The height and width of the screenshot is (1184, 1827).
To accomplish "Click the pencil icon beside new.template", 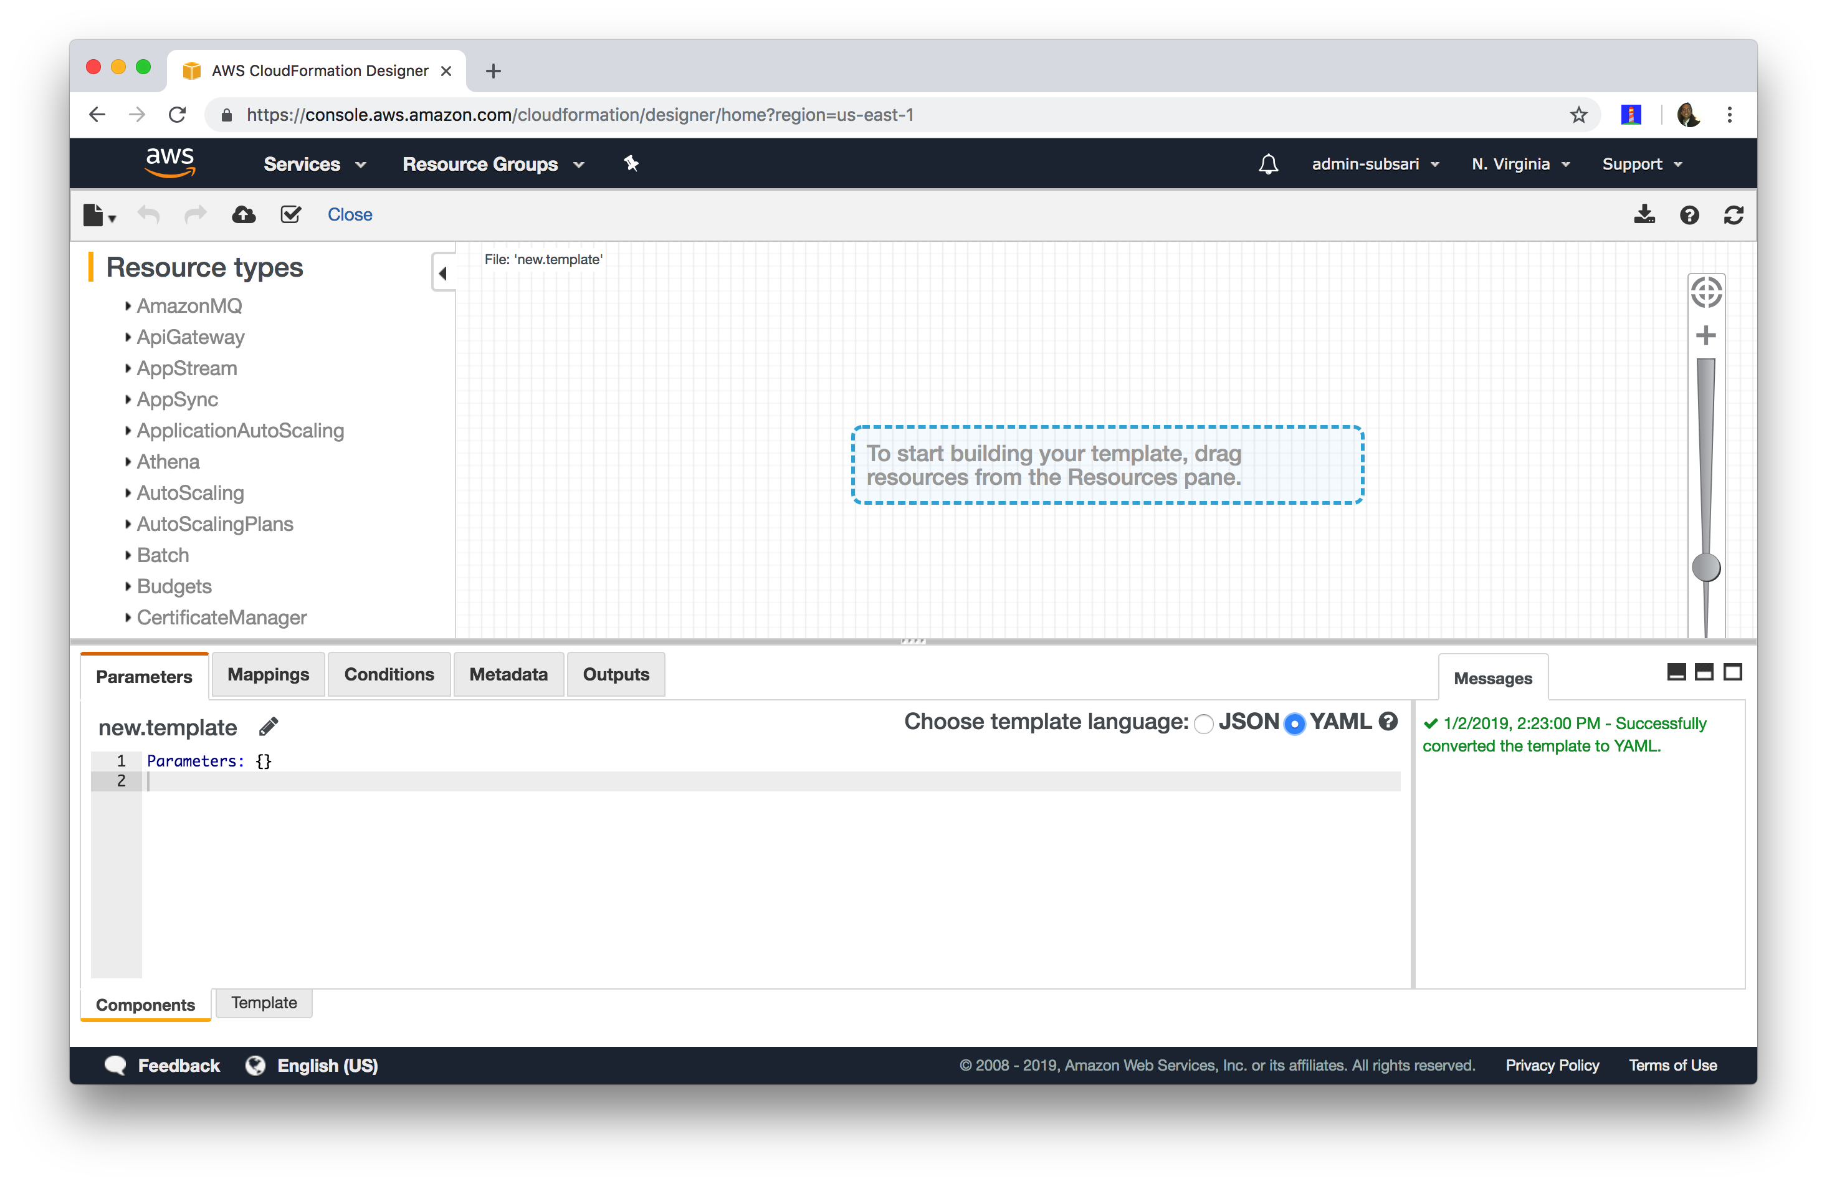I will [269, 727].
